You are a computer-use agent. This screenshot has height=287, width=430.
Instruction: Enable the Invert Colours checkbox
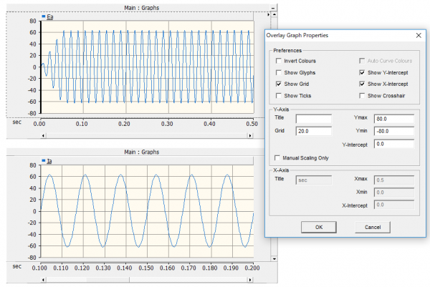279,62
